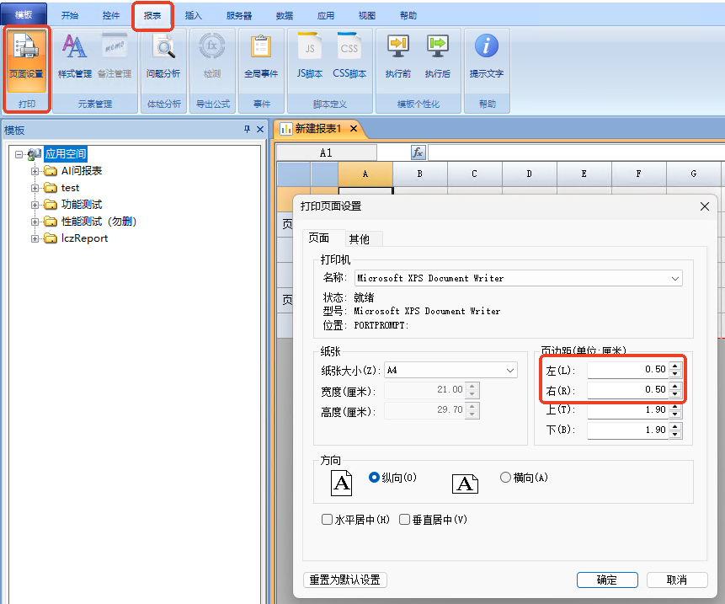Open the JS脚本 script editor

tap(310, 57)
